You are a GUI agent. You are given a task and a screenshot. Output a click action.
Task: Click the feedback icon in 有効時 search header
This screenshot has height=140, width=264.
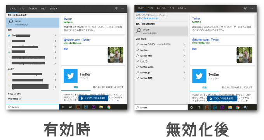coord(116,9)
